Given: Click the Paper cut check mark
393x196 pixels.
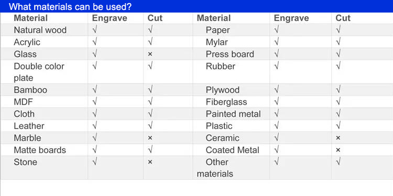Looking at the screenshot, I should tap(338, 30).
